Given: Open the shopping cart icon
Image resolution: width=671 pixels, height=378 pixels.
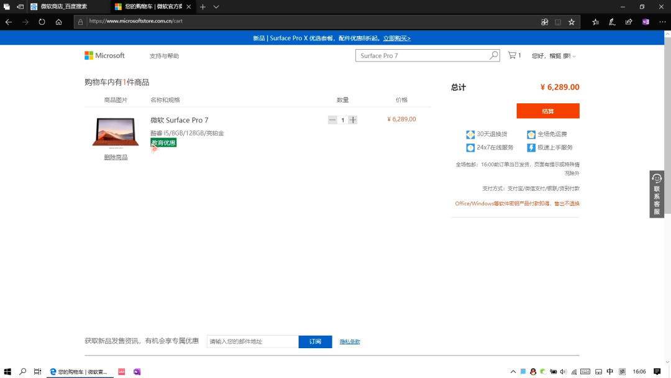Looking at the screenshot, I should [512, 55].
